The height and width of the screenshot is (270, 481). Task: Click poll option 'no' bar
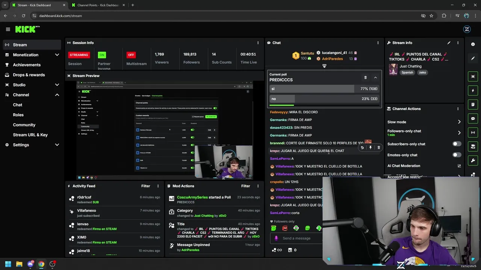click(x=324, y=99)
